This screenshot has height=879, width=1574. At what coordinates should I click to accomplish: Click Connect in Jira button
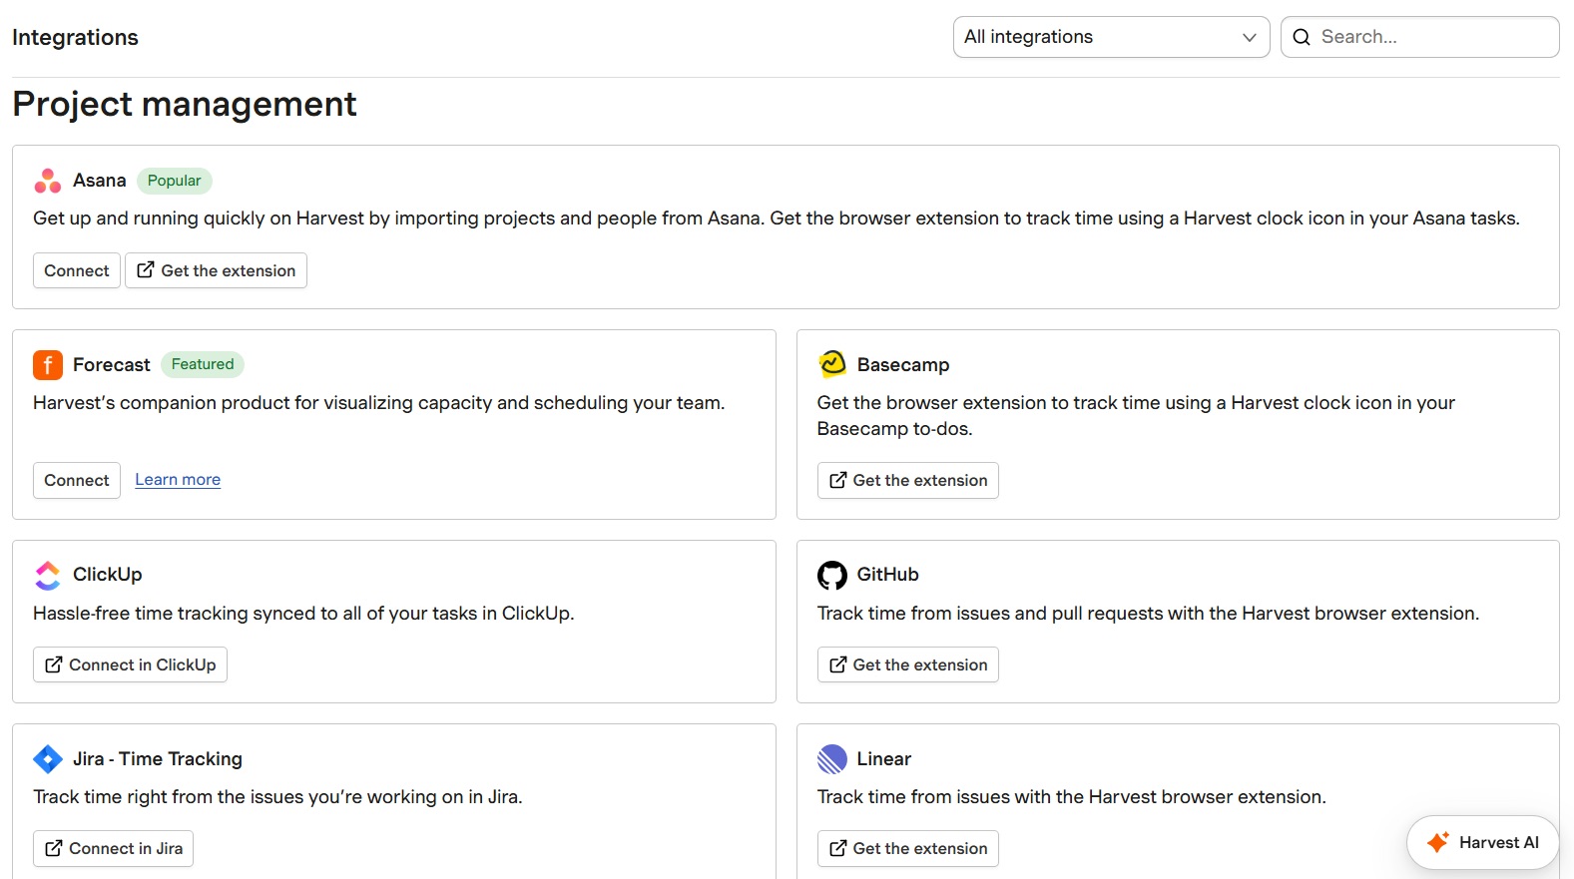[113, 848]
